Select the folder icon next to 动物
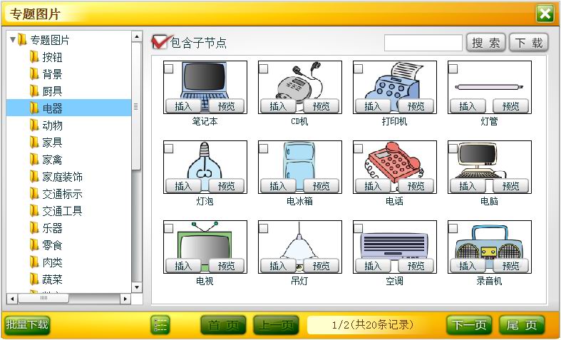 pyautogui.click(x=34, y=125)
